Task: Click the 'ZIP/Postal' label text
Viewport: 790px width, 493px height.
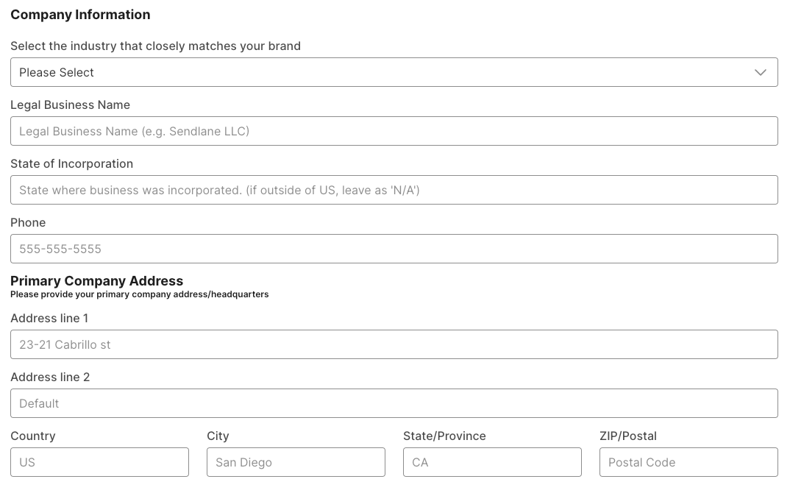Action: tap(628, 436)
